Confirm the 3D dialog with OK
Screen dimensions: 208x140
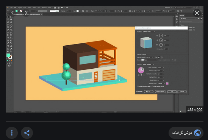pos(172,92)
